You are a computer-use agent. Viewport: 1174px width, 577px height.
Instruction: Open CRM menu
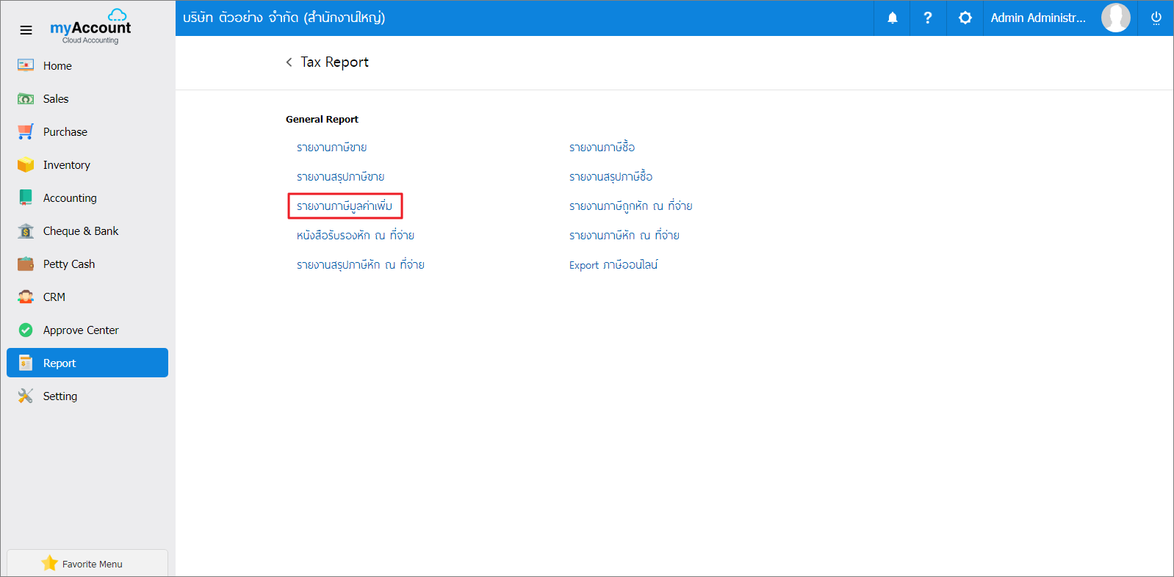click(x=87, y=297)
